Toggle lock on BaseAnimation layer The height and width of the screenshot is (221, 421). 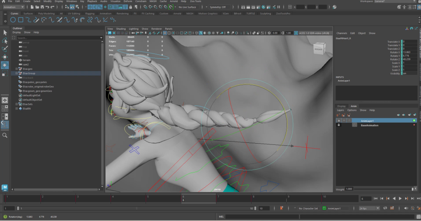pos(339,125)
